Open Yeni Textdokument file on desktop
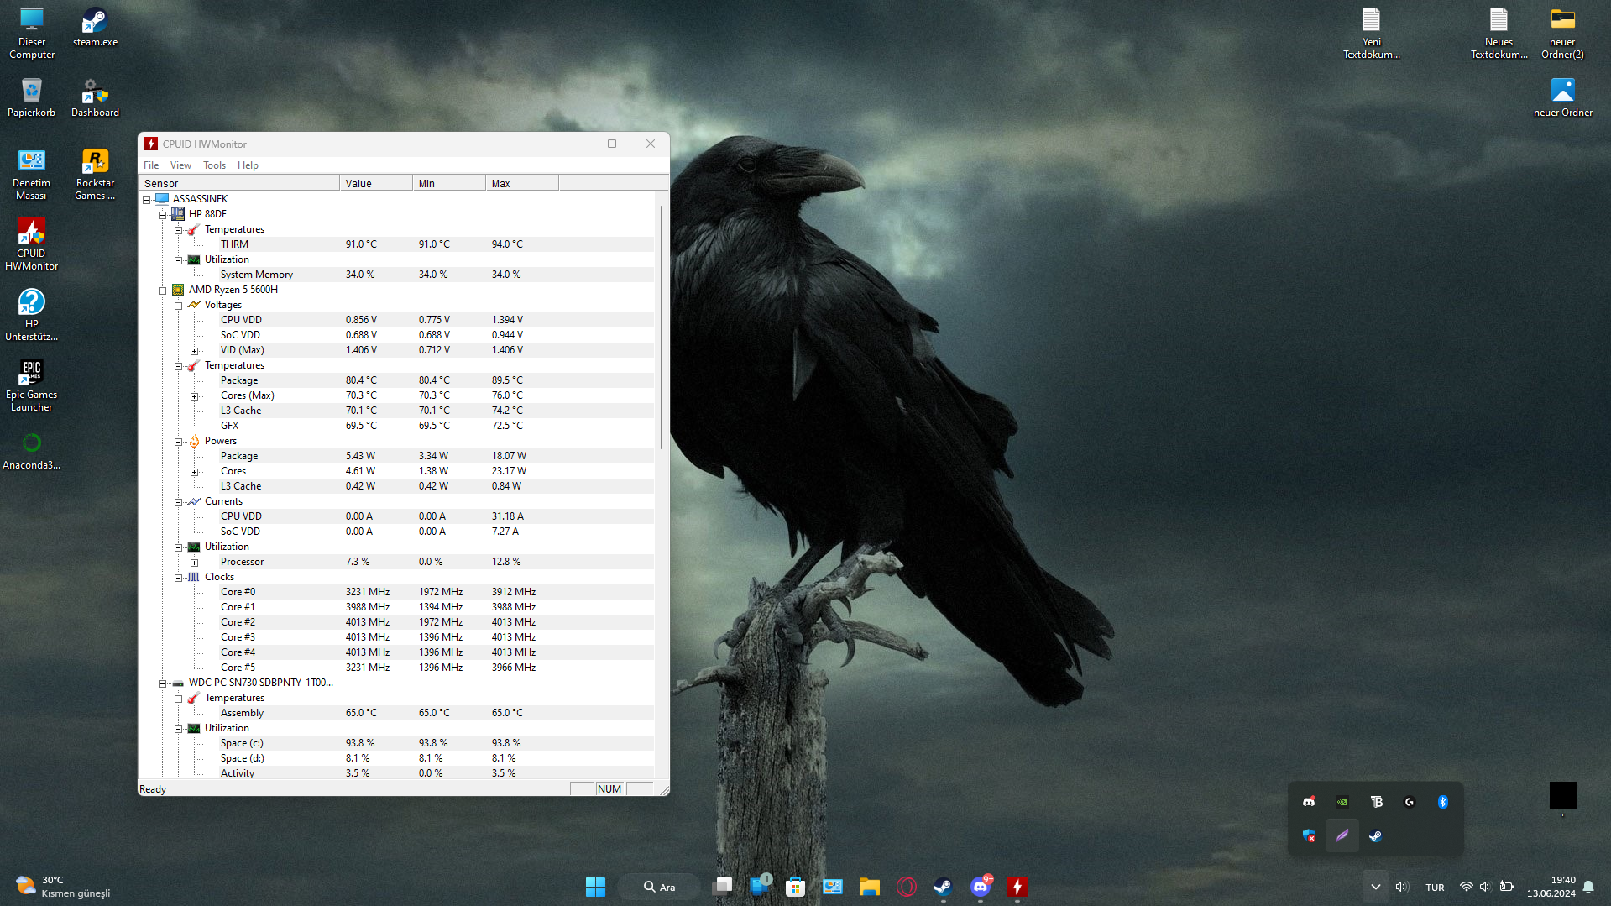The image size is (1611, 906). (1371, 34)
